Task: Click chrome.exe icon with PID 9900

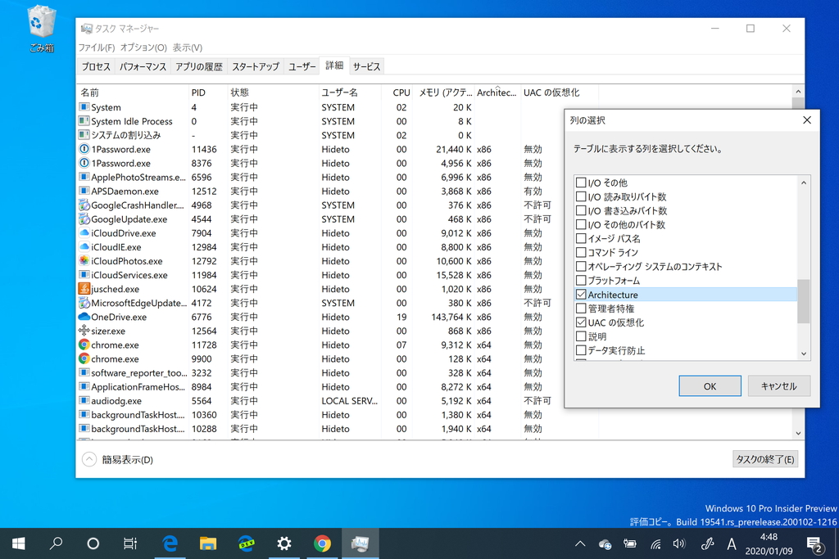Action: pyautogui.click(x=84, y=358)
